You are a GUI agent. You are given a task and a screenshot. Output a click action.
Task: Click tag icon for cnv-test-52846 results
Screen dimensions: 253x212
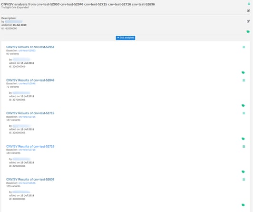243,105
